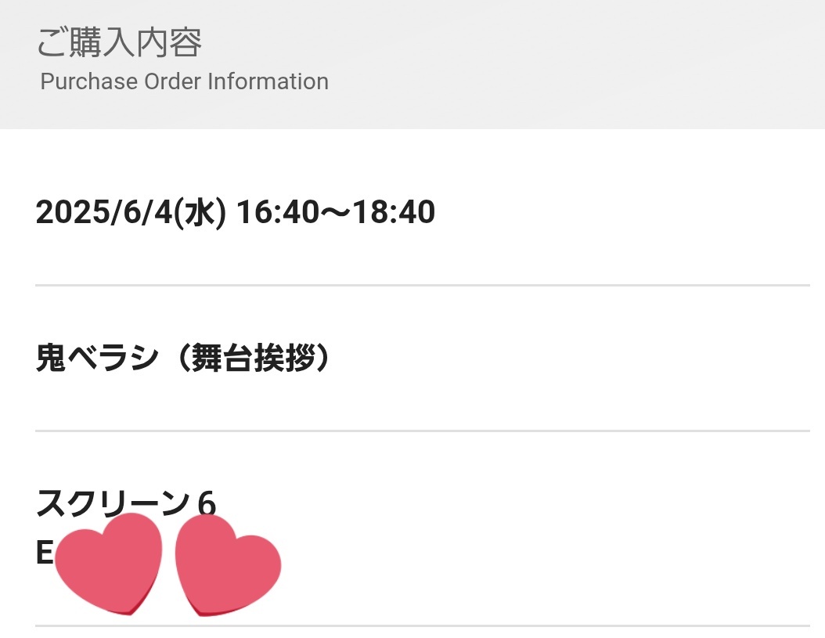825x638 pixels.
Task: Click the number 6 after スクリーン
Action: pos(207,503)
